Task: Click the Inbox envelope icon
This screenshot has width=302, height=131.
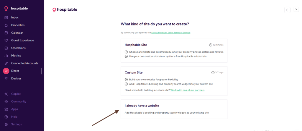Action: pyautogui.click(x=6, y=17)
